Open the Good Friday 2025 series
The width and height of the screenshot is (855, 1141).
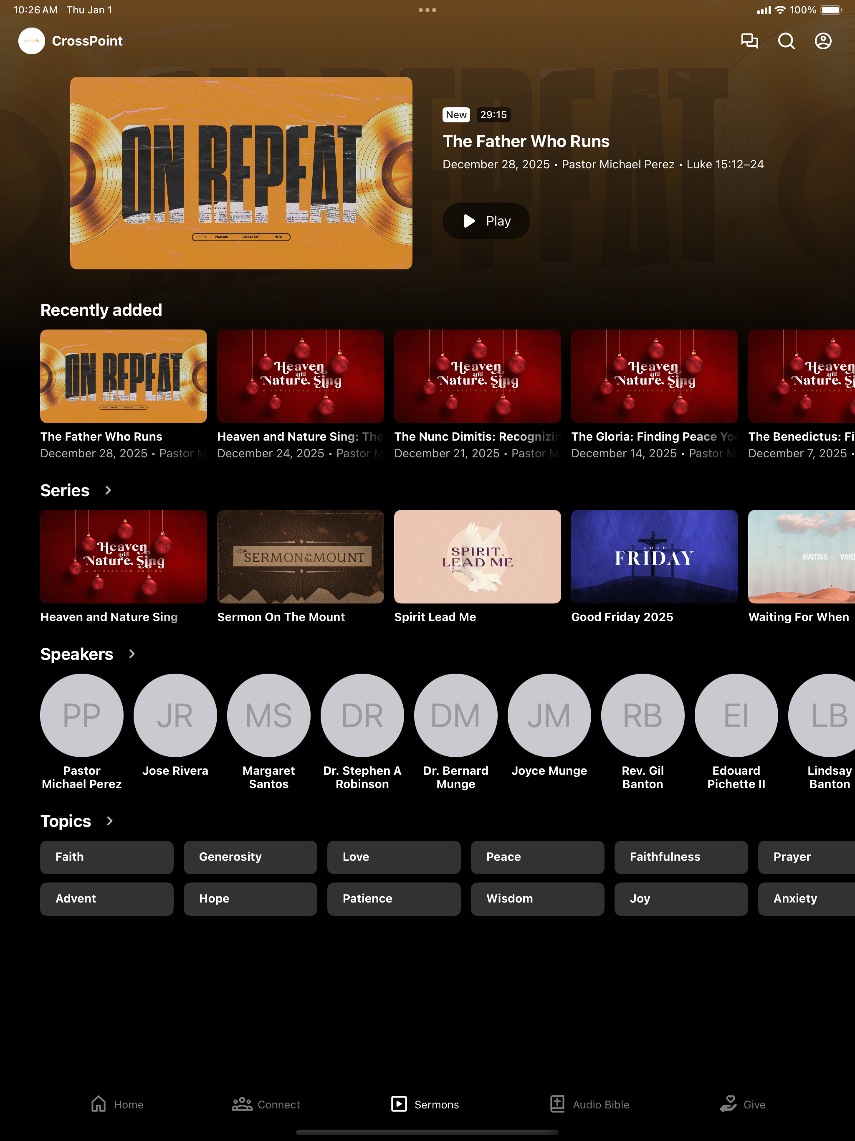(x=654, y=566)
